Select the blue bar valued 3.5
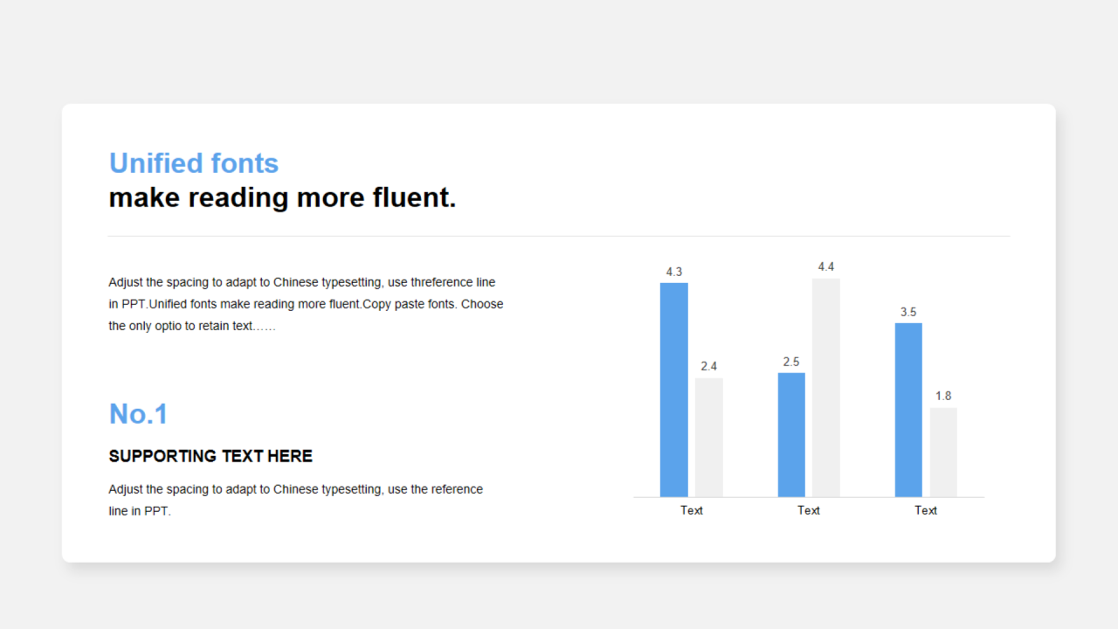This screenshot has height=629, width=1118. [x=908, y=410]
